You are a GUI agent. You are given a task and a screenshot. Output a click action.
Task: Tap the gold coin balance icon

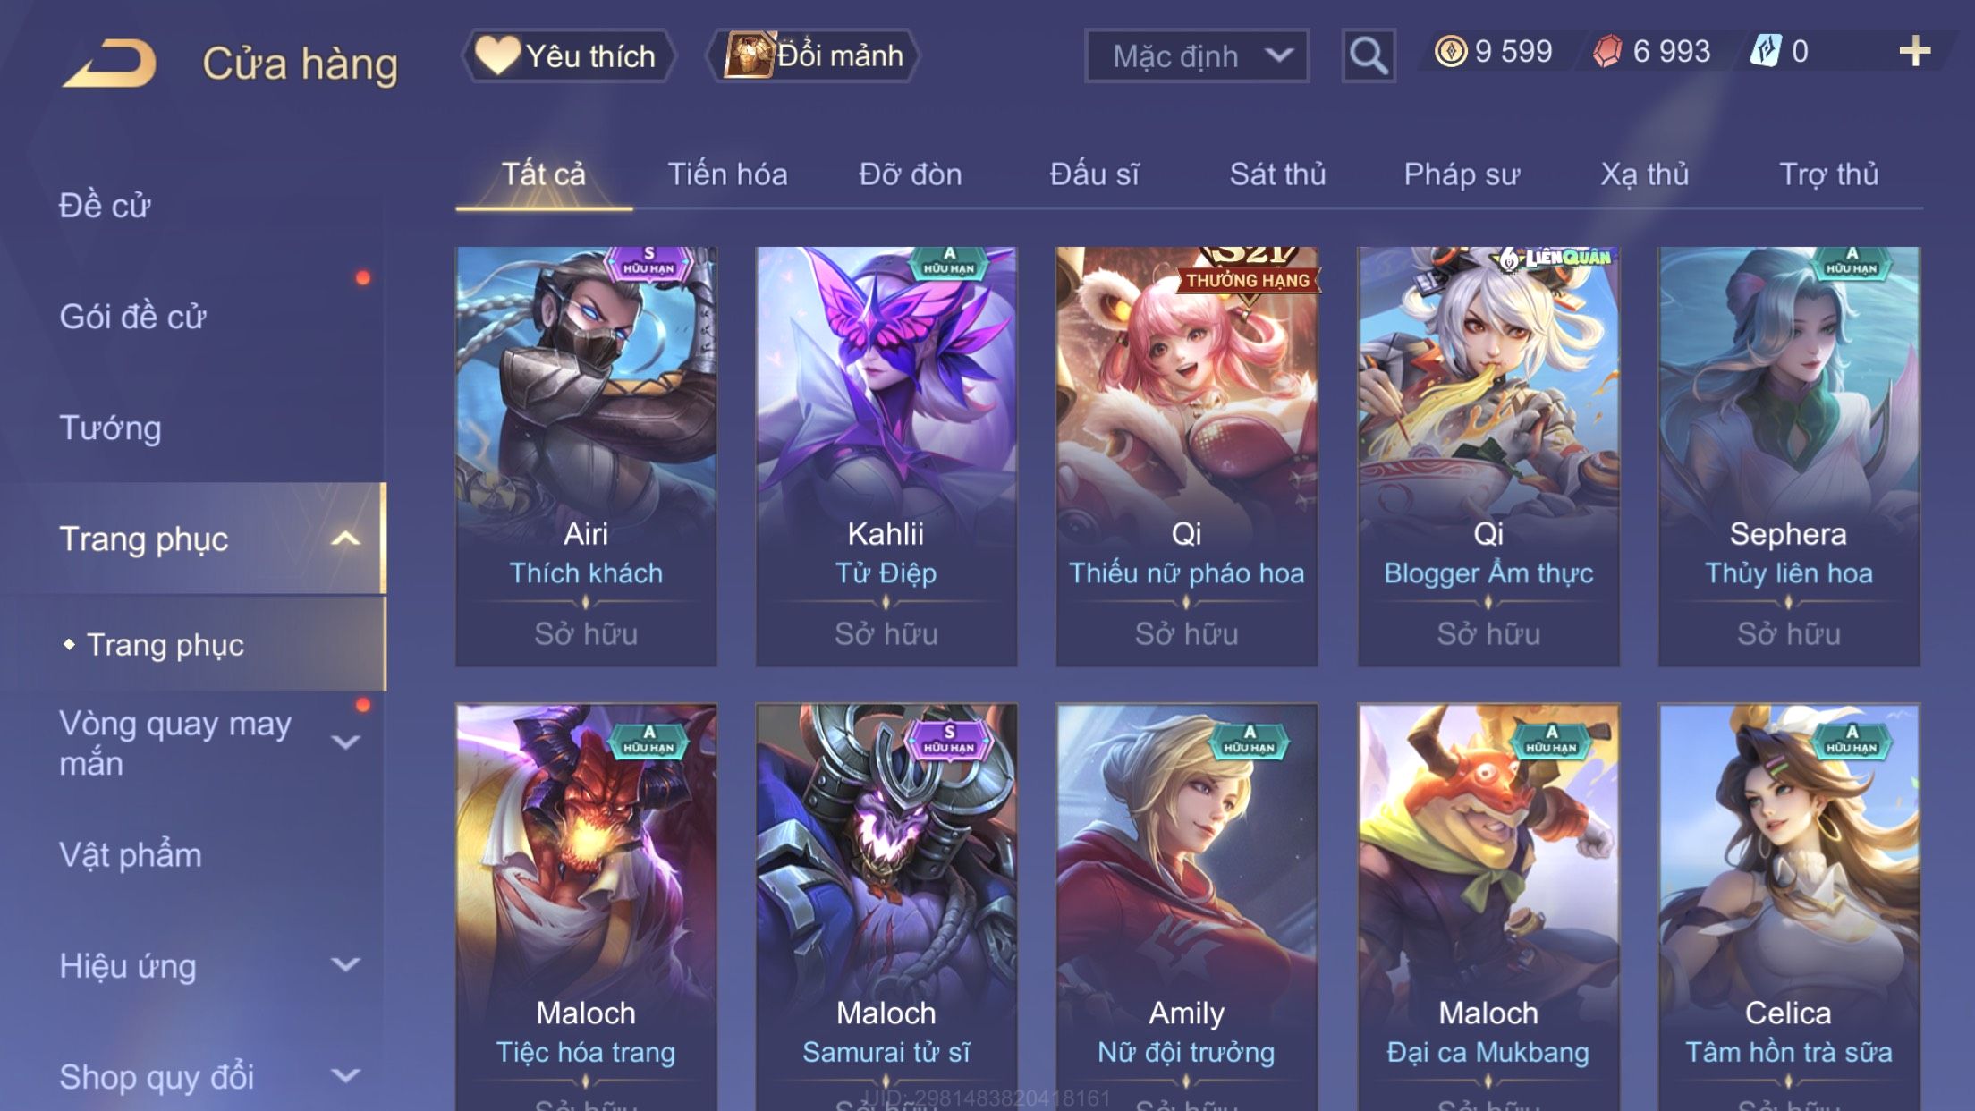[1451, 51]
